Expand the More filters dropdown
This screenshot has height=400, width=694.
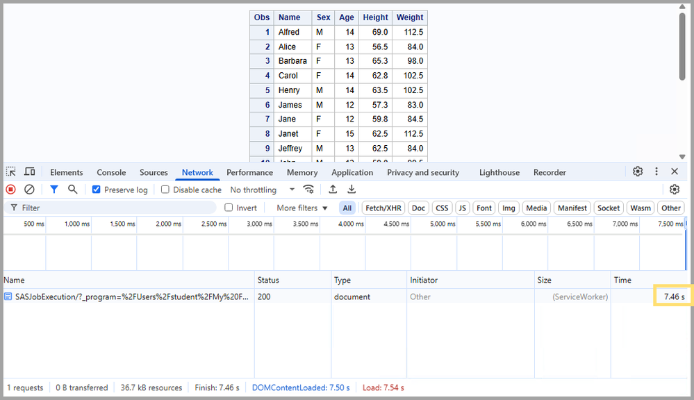301,208
